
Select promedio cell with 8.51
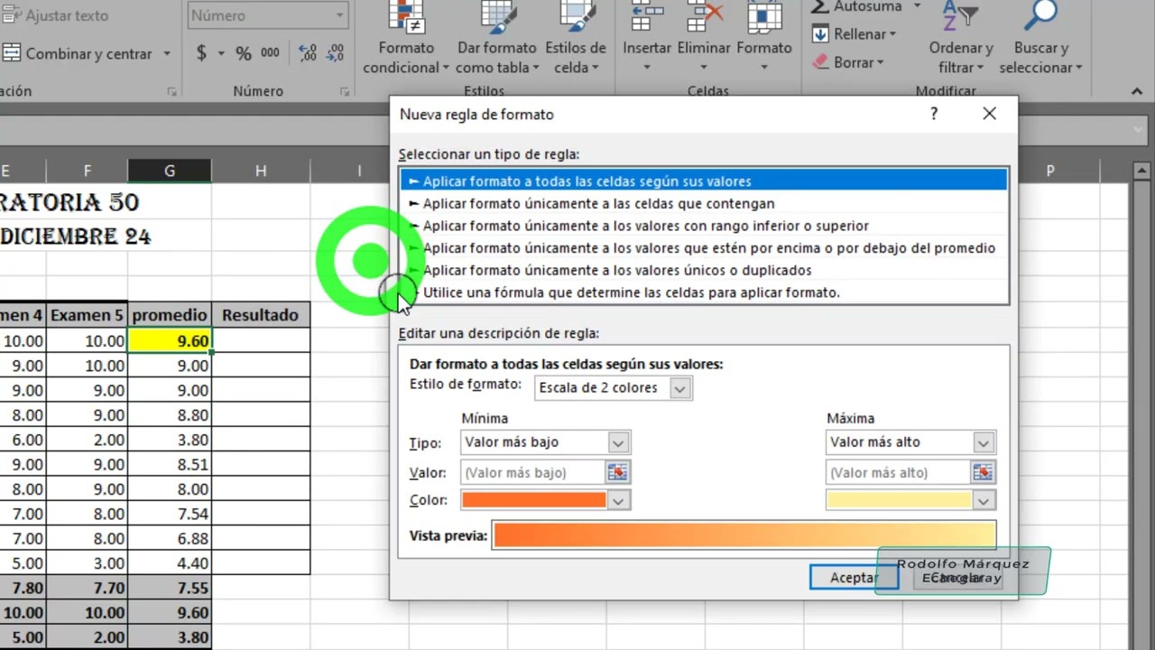click(170, 464)
